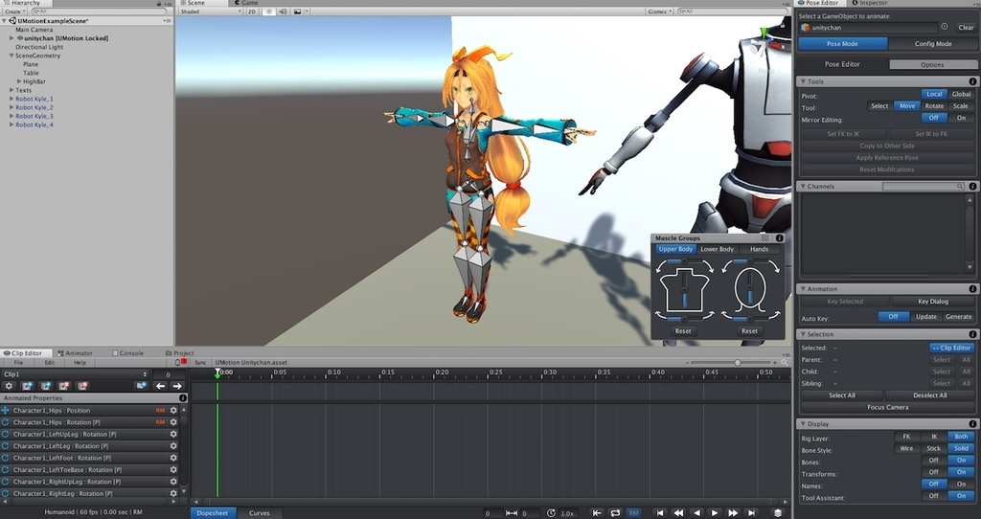This screenshot has width=981, height=519.
Task: Expand the HighBar tree node
Action: click(19, 81)
